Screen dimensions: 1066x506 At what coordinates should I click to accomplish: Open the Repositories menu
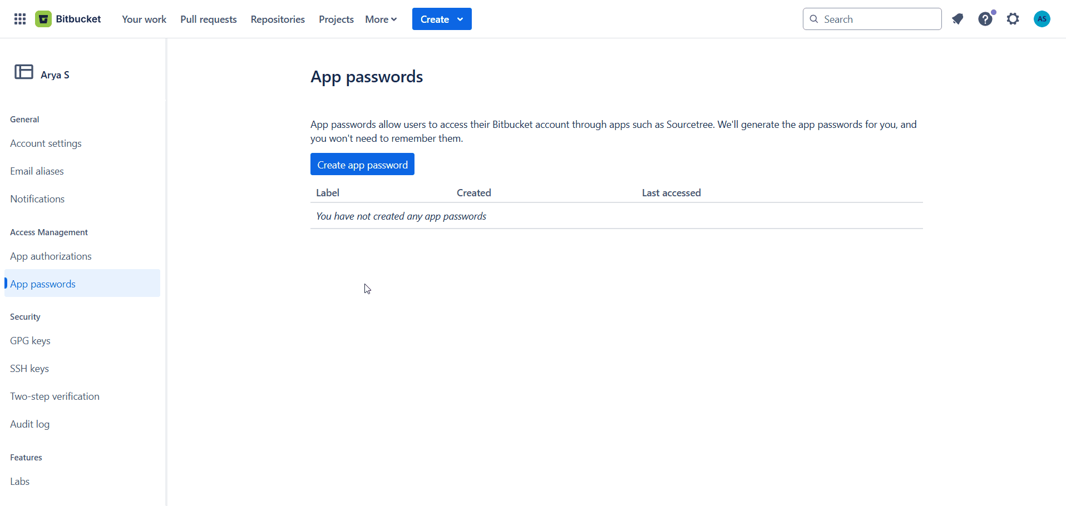278,18
